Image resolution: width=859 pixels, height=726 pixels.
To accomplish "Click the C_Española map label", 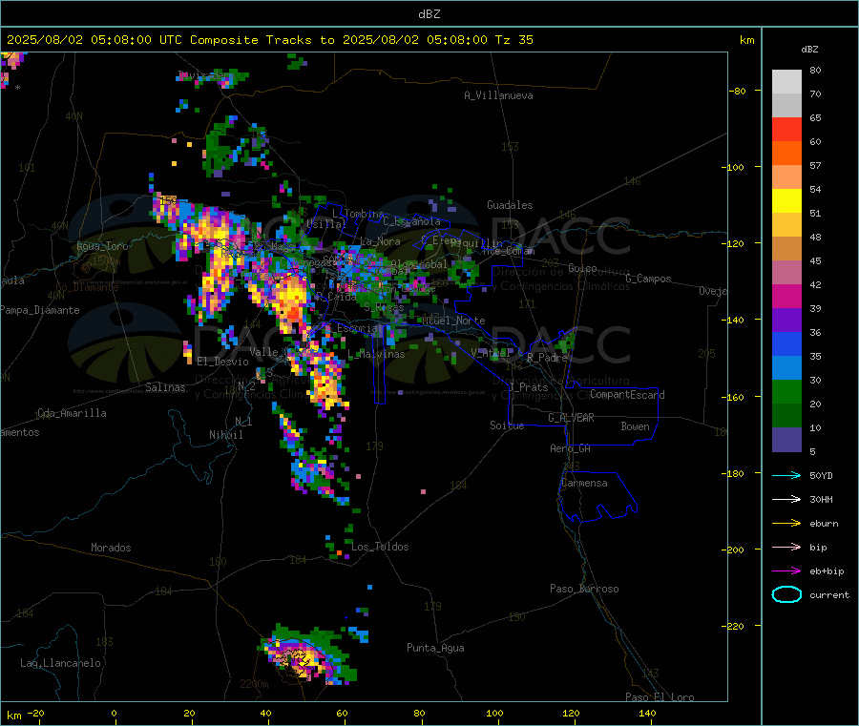I will pyautogui.click(x=411, y=221).
